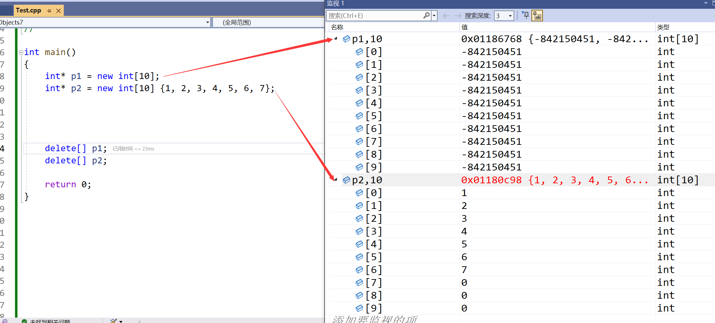Click the 监视 1 window title
The height and width of the screenshot is (323, 715).
335,3
